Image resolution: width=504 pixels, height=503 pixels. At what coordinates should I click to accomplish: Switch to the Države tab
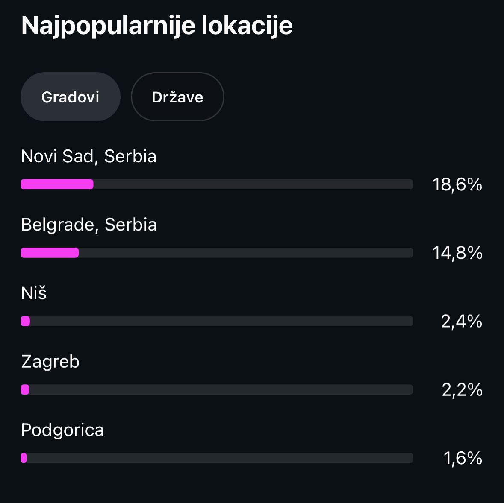click(177, 97)
